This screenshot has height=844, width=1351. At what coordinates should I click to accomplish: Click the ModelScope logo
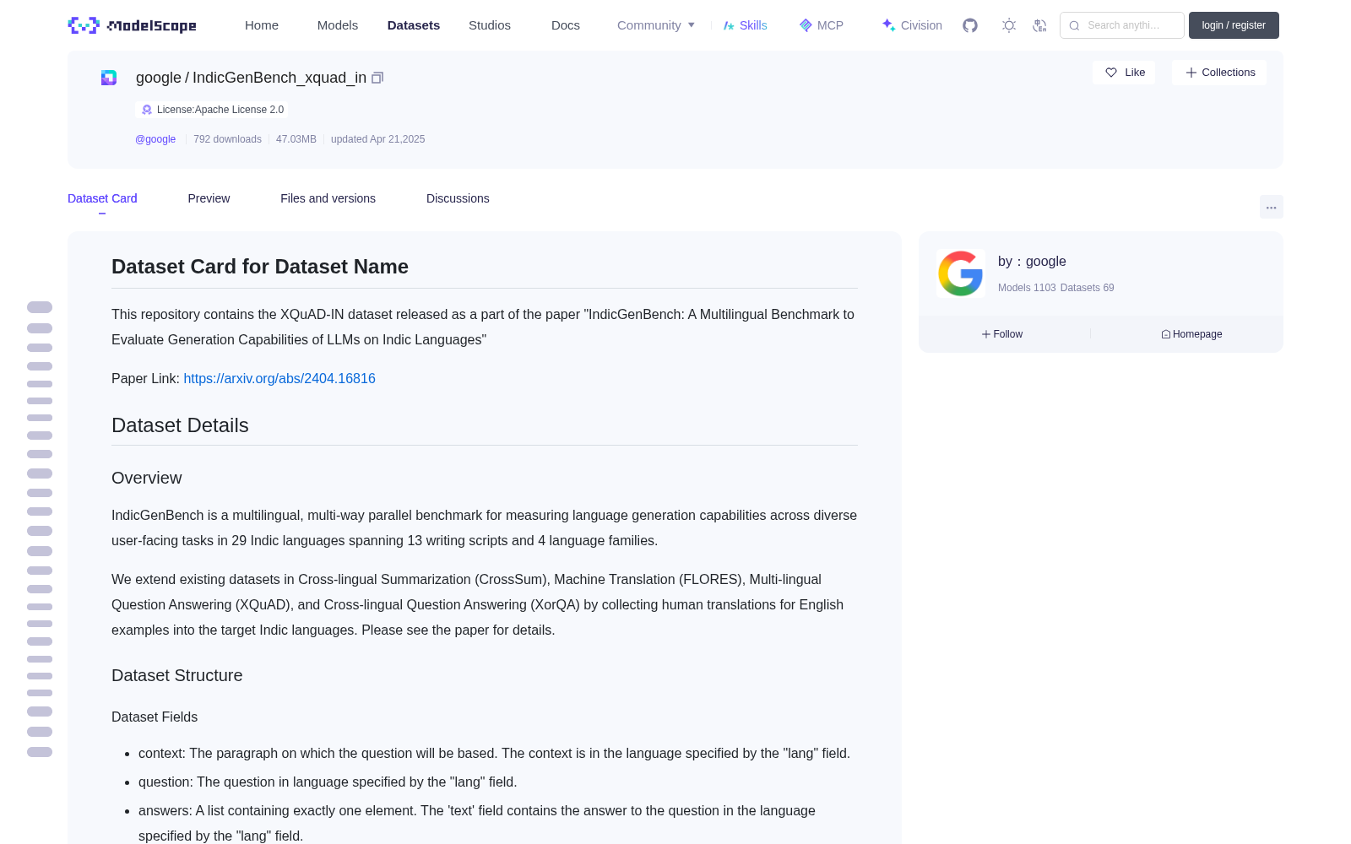click(133, 25)
